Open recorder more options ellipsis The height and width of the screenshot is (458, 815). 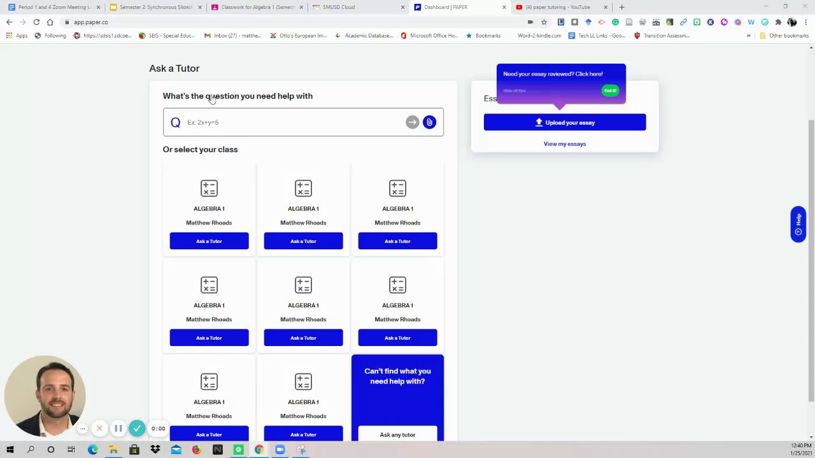pyautogui.click(x=82, y=429)
